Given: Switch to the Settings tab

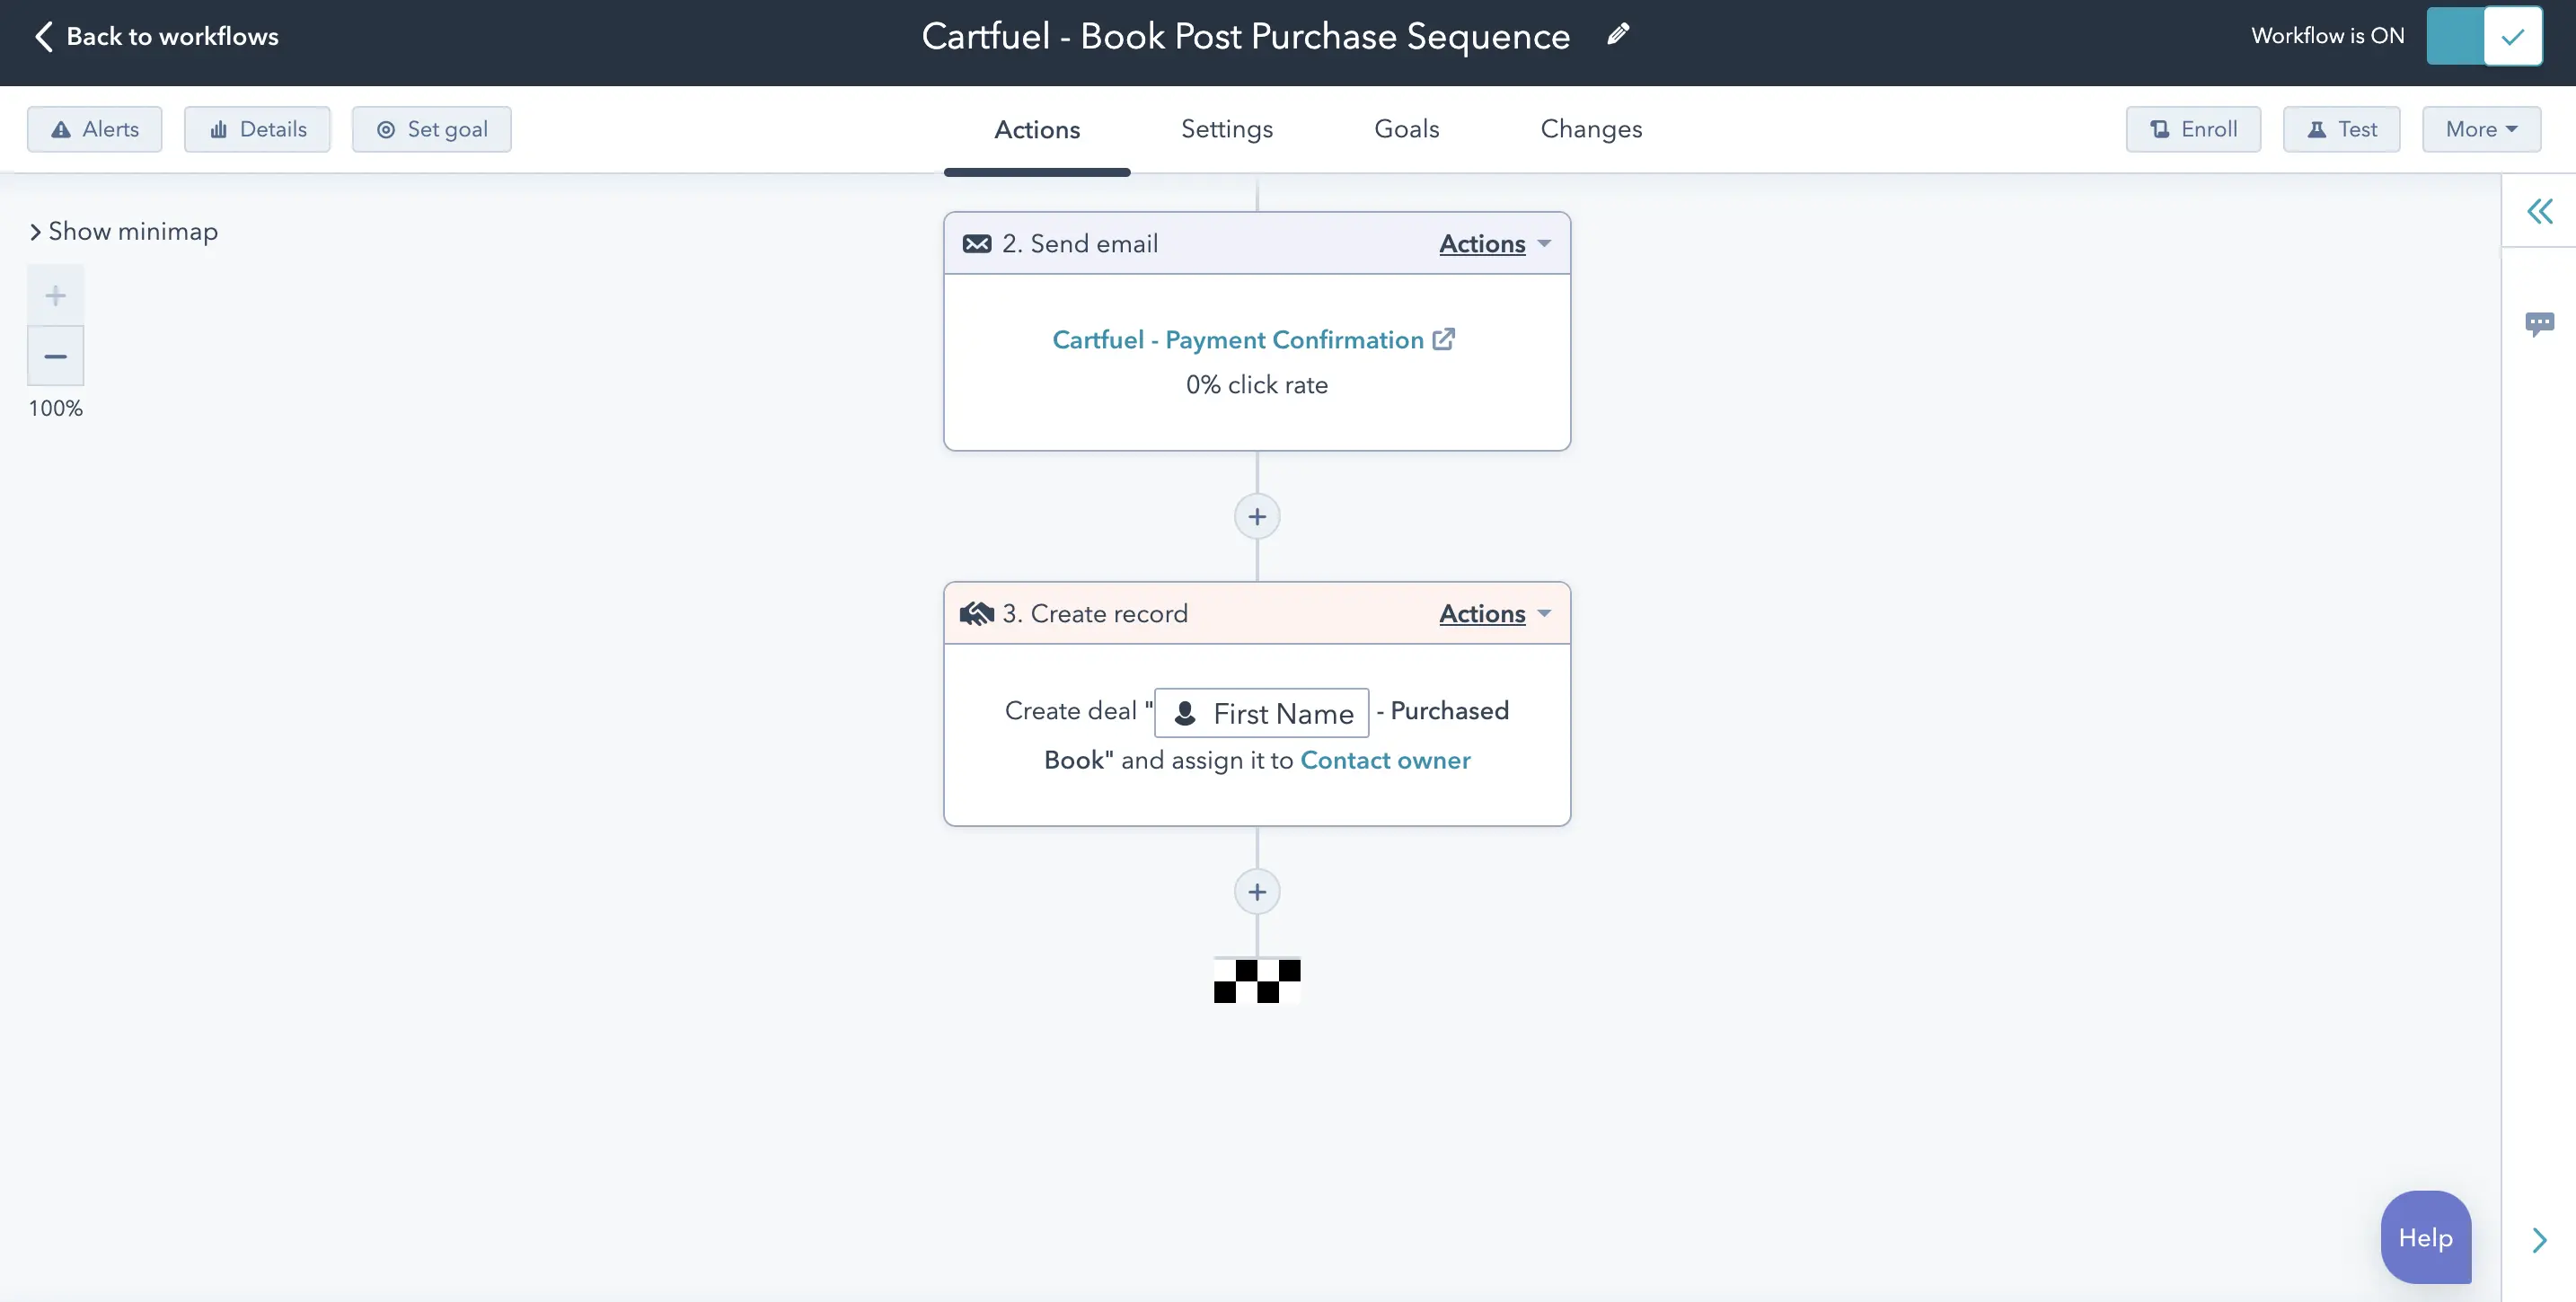Looking at the screenshot, I should 1226,128.
